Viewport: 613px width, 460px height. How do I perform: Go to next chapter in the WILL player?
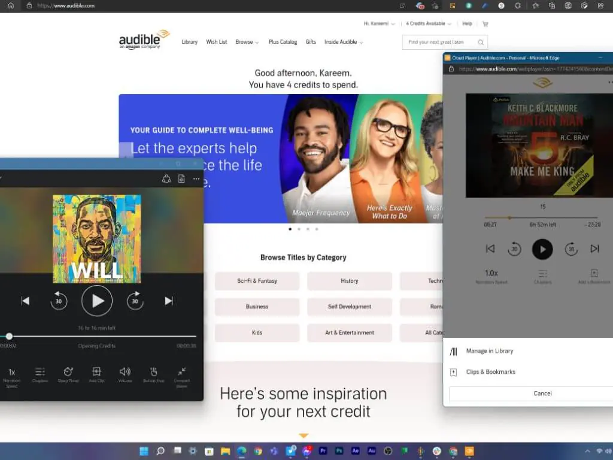coord(169,301)
